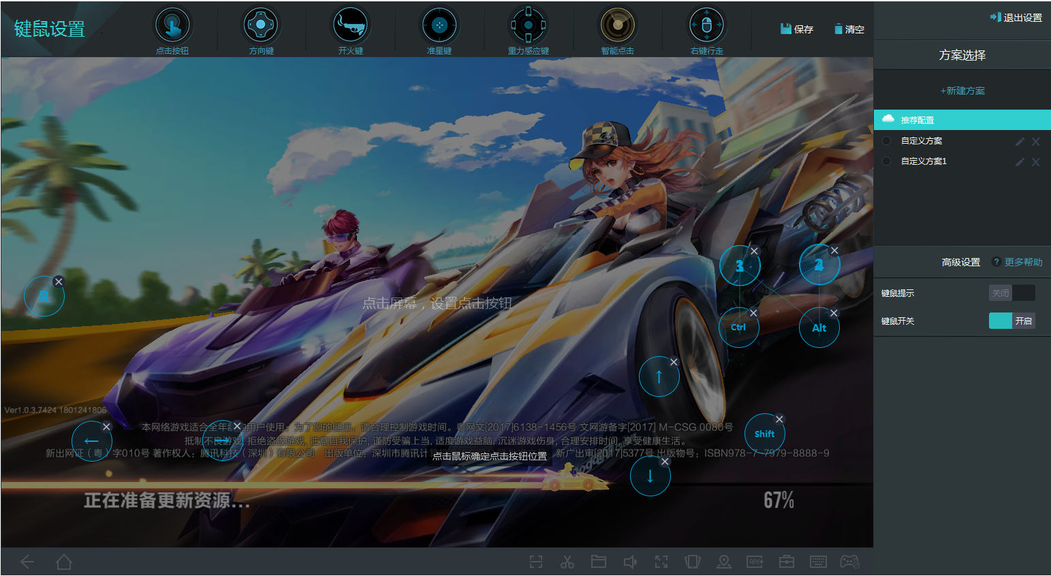Turn off the 键鼠开关 switch
Screen dimensions: 1051x576
coord(1011,321)
